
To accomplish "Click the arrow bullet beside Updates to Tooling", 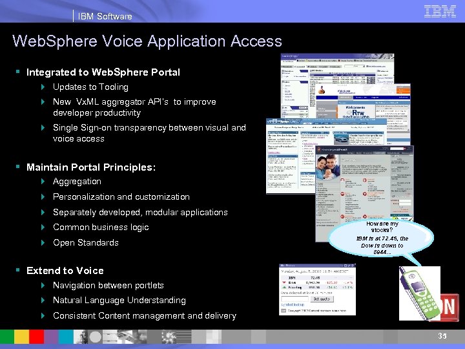I will click(43, 87).
